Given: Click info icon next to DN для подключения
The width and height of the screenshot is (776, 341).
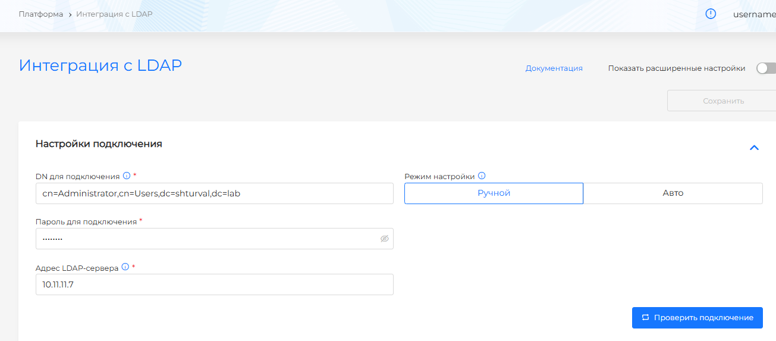Looking at the screenshot, I should [126, 176].
